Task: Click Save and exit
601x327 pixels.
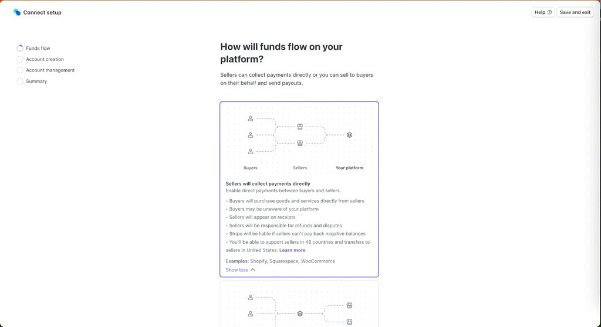Action: click(575, 12)
